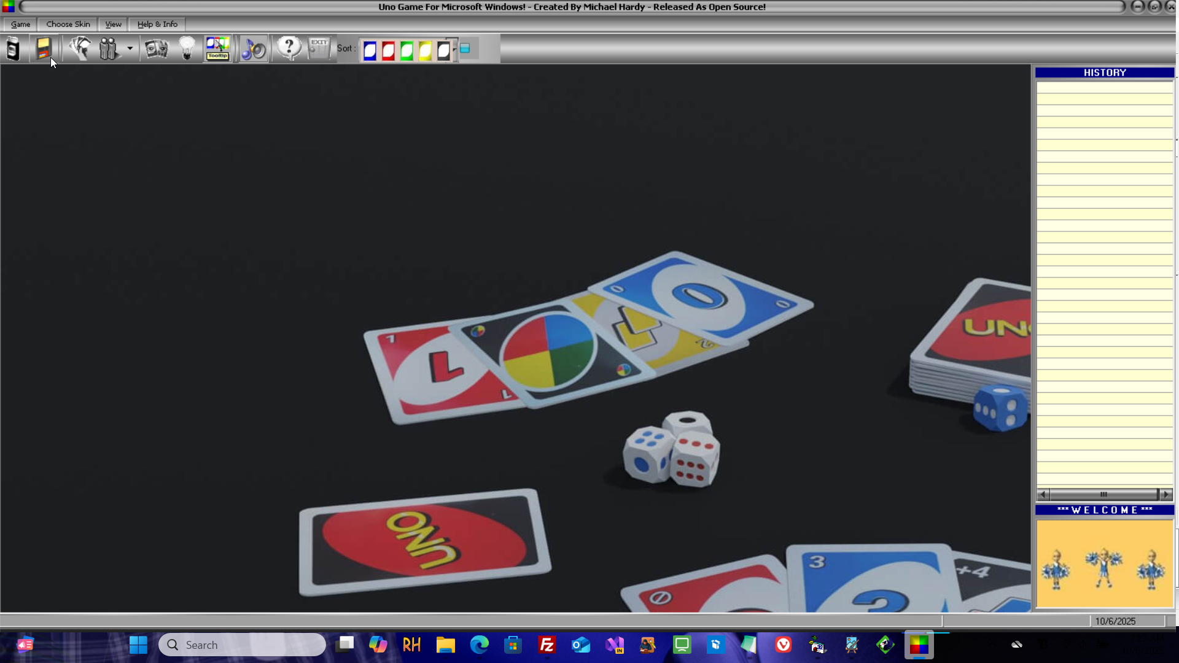Open help via question mark icon
Image resolution: width=1179 pixels, height=663 pixels.
point(289,48)
